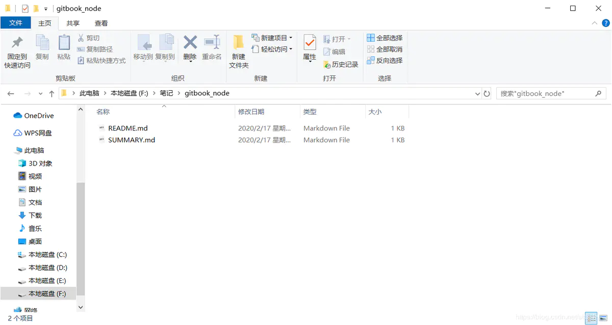Viewport: 612px width, 325px height.
Task: Refresh the gitbook_node folder view
Action: coord(487,94)
